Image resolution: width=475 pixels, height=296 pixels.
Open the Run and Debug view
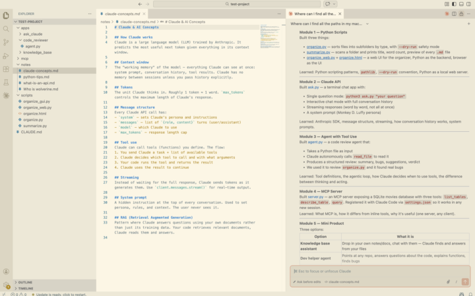tap(6, 56)
